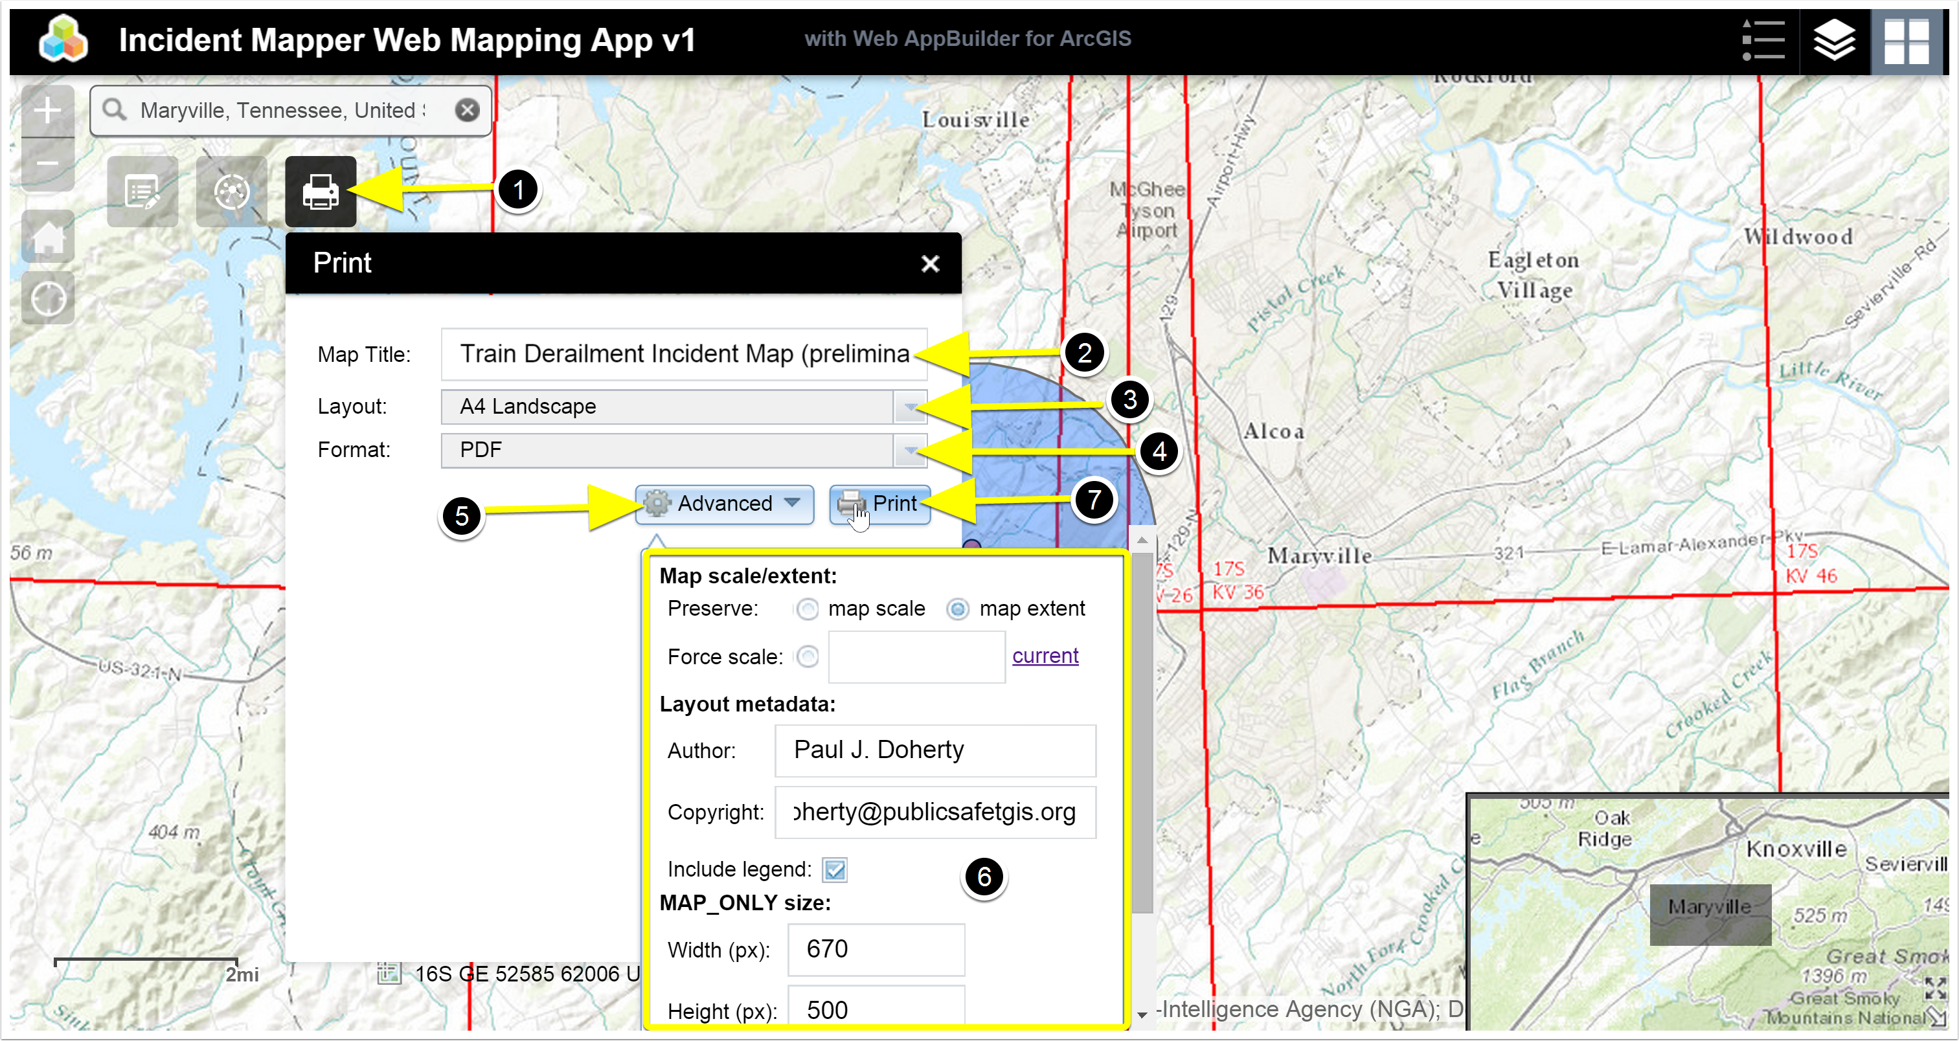
Task: Click the Advanced panel scrollbar thumb
Action: pyautogui.click(x=1142, y=732)
